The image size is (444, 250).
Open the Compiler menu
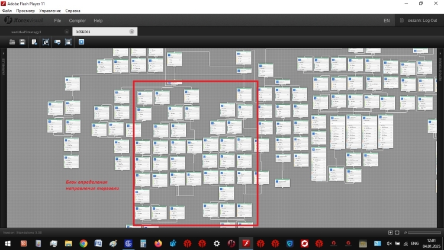click(78, 21)
